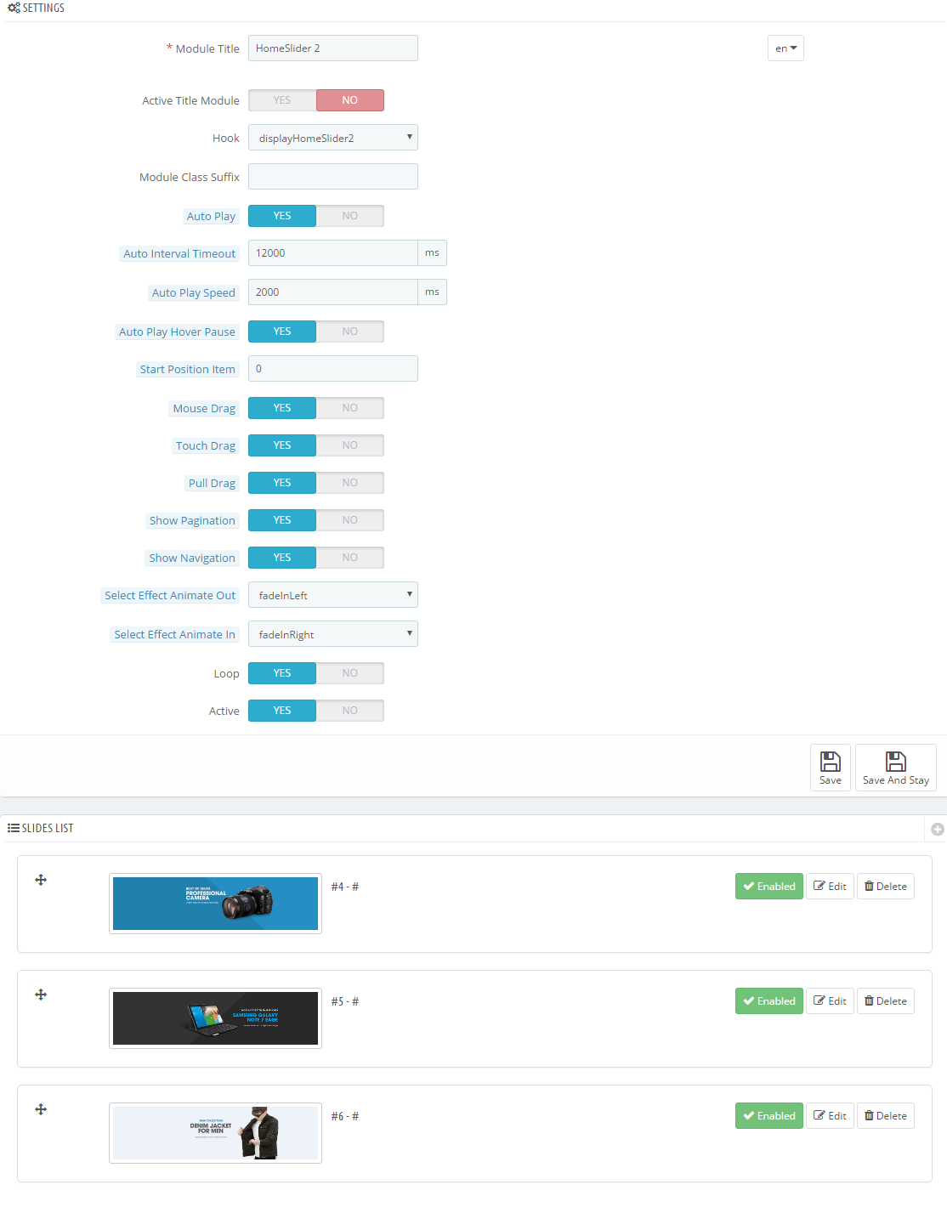Viewport: 947px width, 1213px height.
Task: Click the '#6 - #' slide text
Action: (x=345, y=1116)
